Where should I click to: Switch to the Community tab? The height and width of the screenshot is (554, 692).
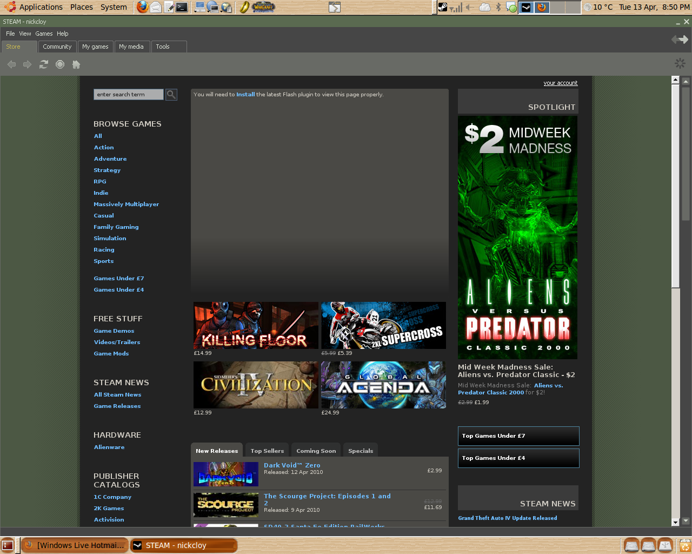(57, 47)
